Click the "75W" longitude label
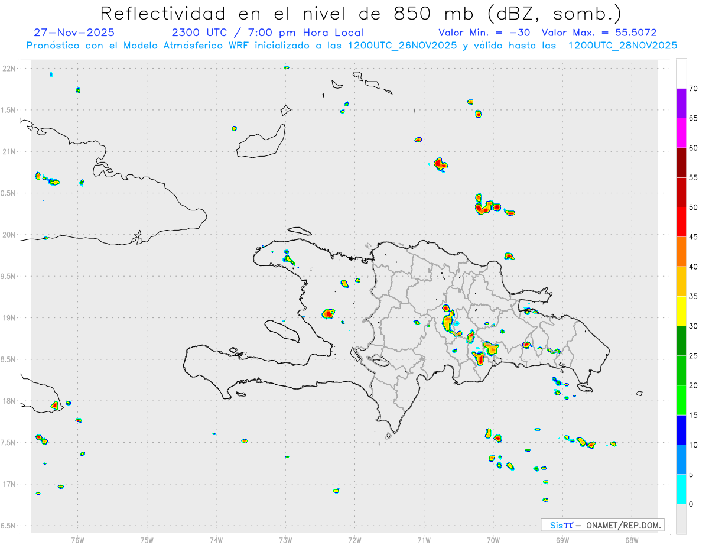This screenshot has width=709, height=548. (x=147, y=540)
